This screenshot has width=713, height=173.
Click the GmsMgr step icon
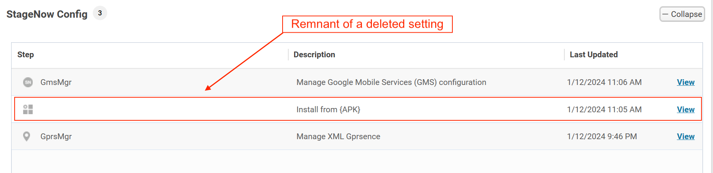coord(28,82)
